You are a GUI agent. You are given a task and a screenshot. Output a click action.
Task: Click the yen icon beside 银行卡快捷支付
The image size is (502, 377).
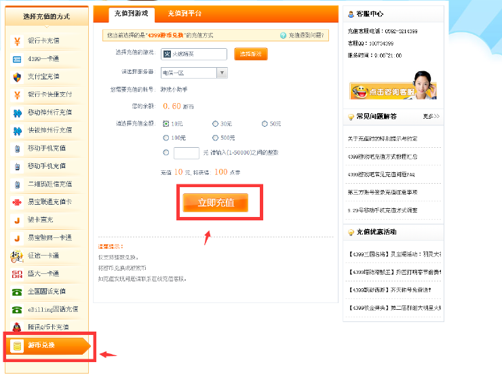tap(17, 95)
